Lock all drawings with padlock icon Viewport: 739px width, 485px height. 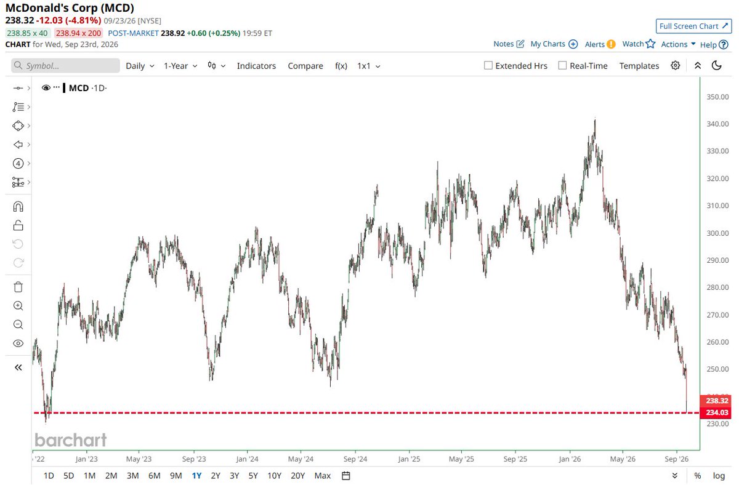coord(18,225)
